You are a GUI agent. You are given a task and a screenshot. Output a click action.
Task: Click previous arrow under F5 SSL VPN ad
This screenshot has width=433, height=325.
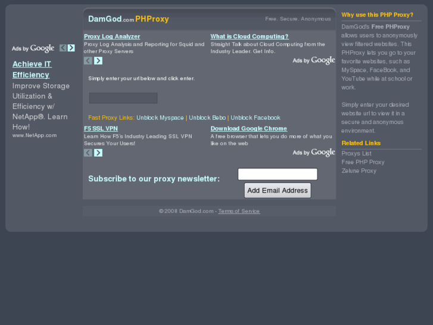pyautogui.click(x=88, y=153)
